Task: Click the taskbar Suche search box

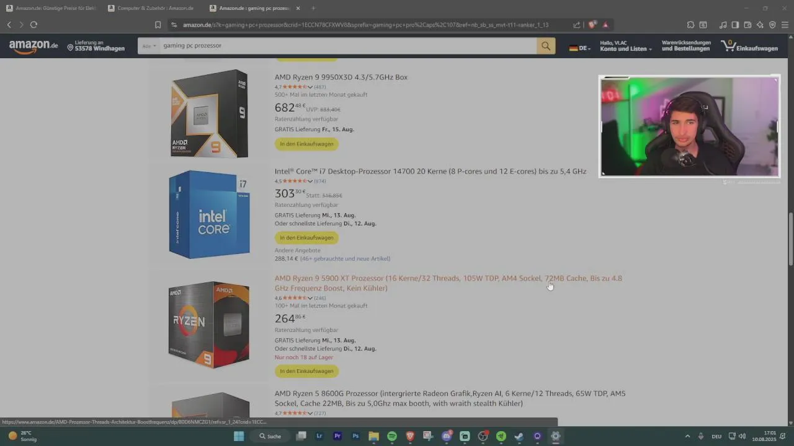Action: pos(270,436)
